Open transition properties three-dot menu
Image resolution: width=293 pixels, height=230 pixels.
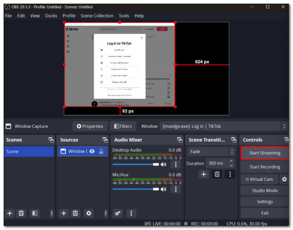(230, 174)
